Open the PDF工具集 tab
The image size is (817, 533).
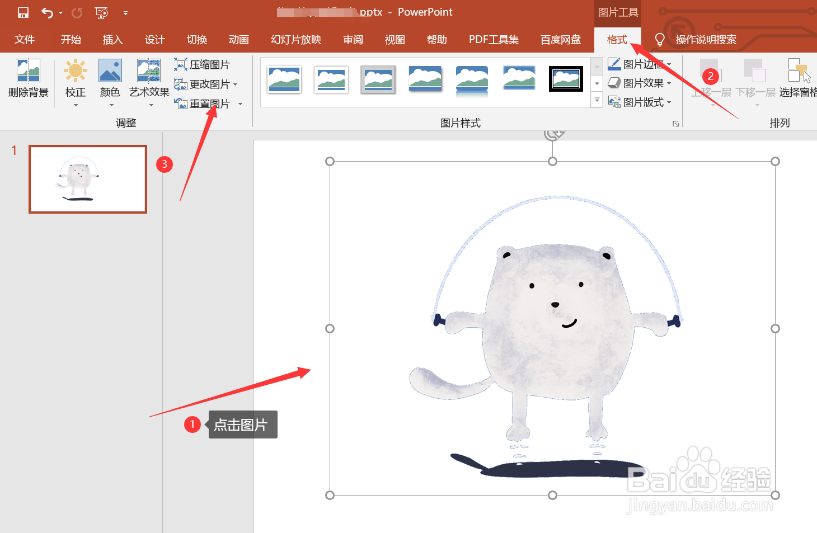[494, 40]
